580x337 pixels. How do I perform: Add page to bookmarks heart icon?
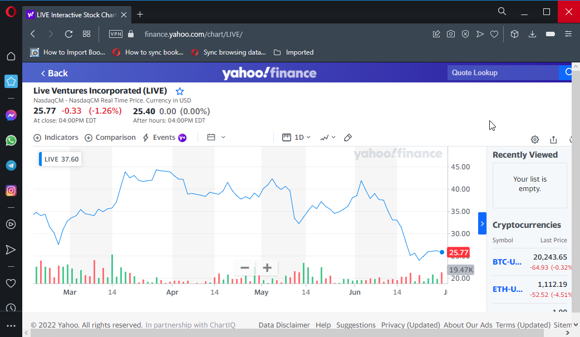(494, 34)
